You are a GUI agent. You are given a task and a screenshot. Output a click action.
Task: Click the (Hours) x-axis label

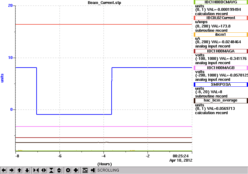[104, 164]
